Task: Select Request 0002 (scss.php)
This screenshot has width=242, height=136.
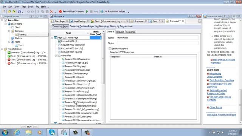Action: click(x=73, y=45)
